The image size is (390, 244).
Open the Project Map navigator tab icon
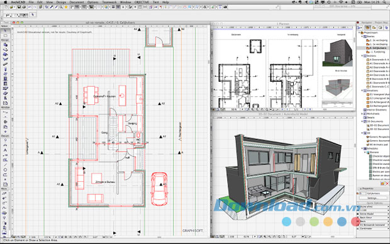pyautogui.click(x=367, y=28)
